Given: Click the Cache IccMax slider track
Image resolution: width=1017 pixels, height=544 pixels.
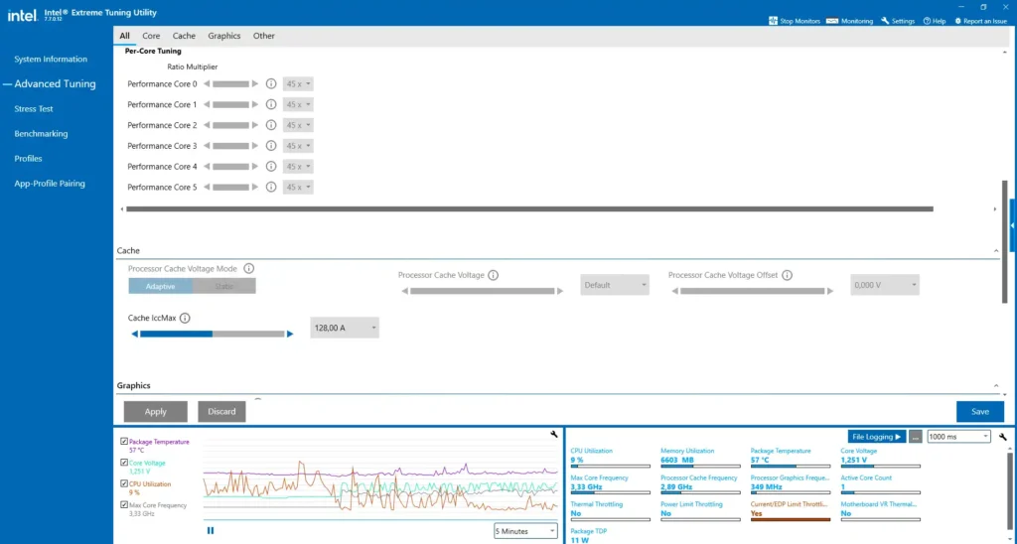Looking at the screenshot, I should pyautogui.click(x=213, y=334).
